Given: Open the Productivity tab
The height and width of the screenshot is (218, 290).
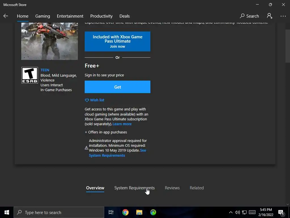Looking at the screenshot, I should click(101, 16).
